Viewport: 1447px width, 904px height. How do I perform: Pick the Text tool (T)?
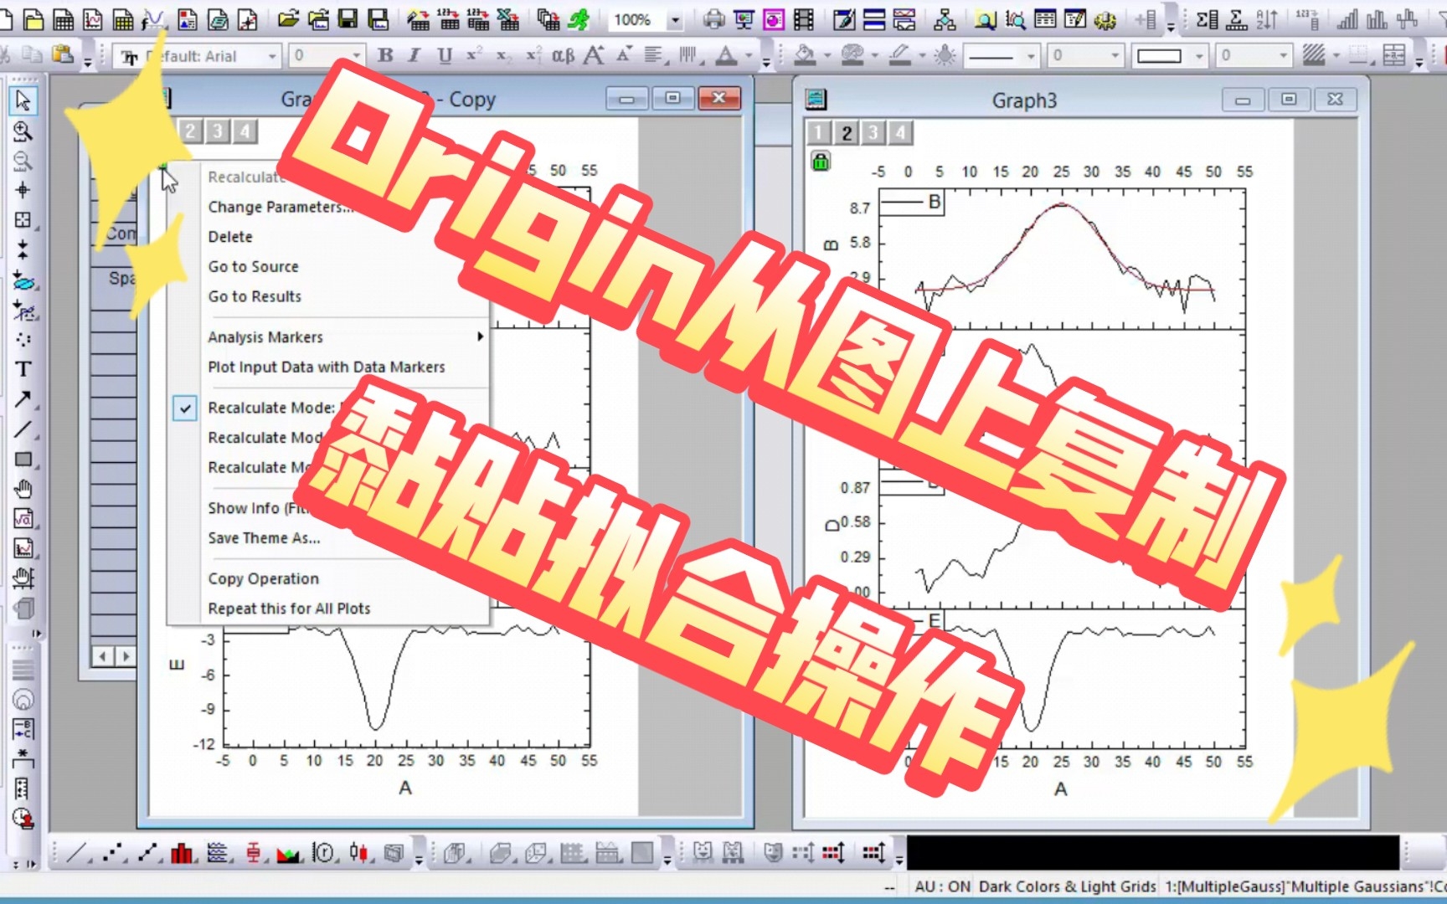(x=23, y=369)
